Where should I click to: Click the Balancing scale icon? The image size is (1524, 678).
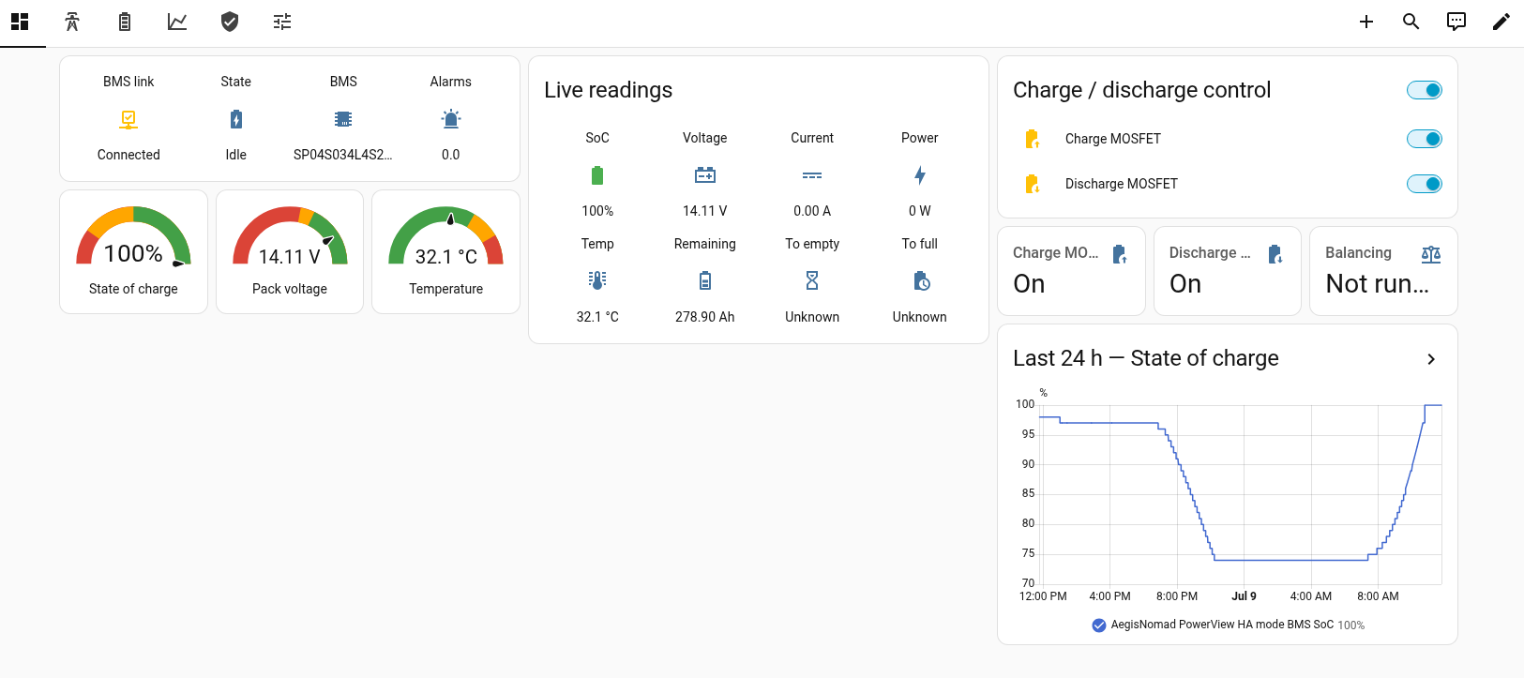click(1431, 254)
